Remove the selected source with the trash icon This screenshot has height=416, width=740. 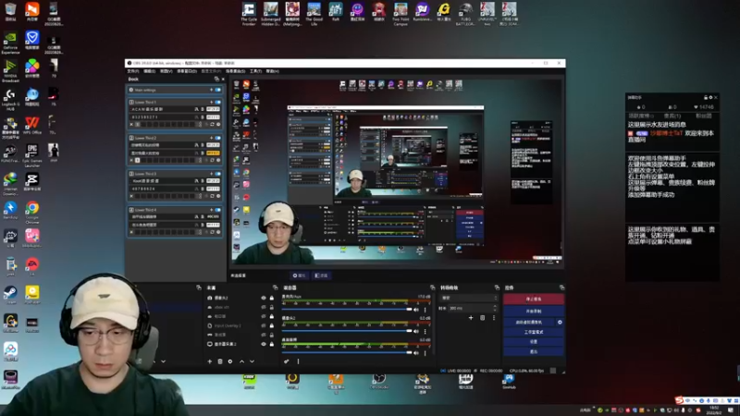(x=220, y=361)
